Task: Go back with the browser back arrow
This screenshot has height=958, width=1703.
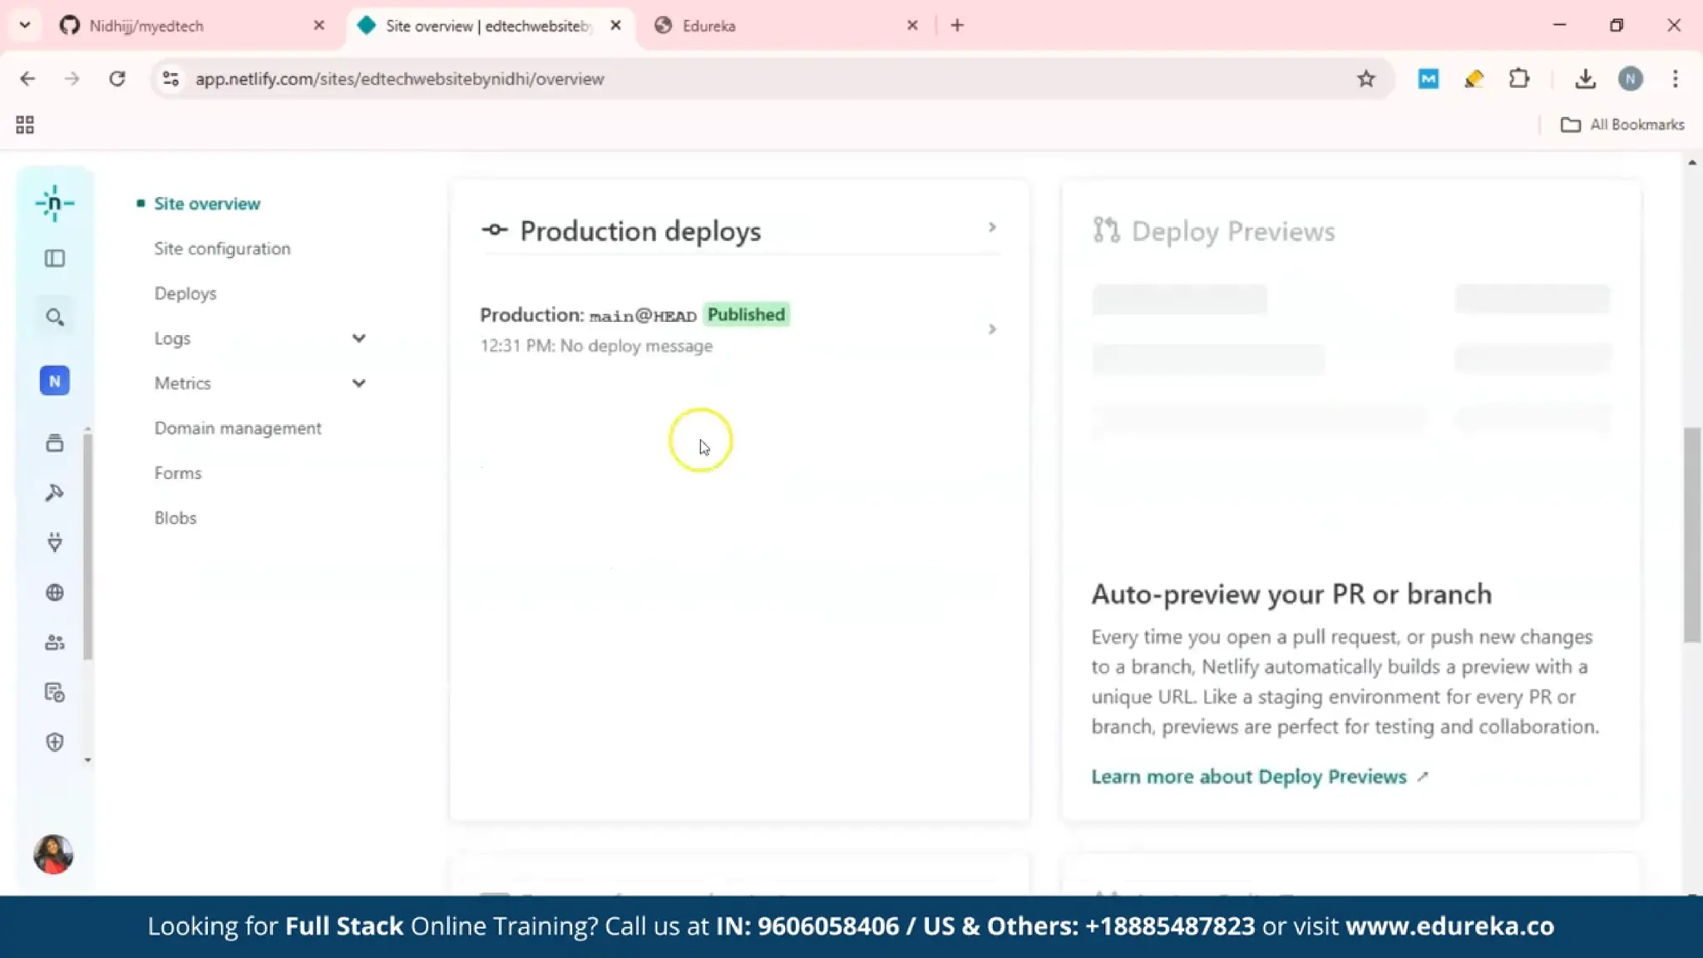Action: point(27,79)
